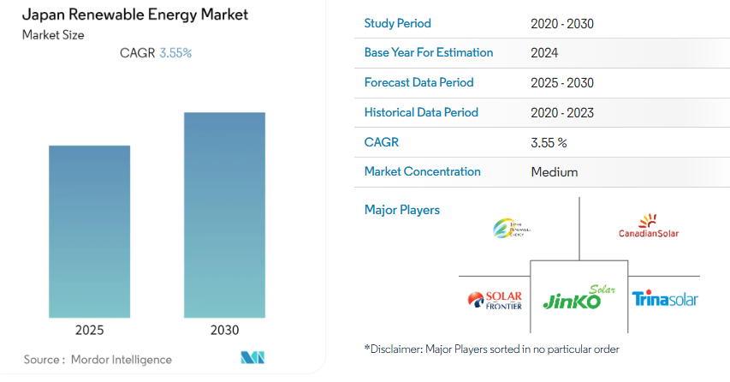The height and width of the screenshot is (382, 730).
Task: Click the 2030 market size bar
Action: point(224,214)
